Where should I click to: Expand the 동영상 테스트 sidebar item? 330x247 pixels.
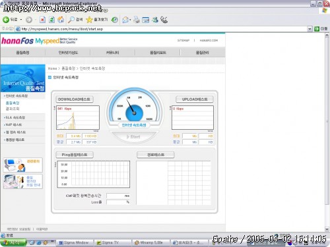click(x=15, y=140)
